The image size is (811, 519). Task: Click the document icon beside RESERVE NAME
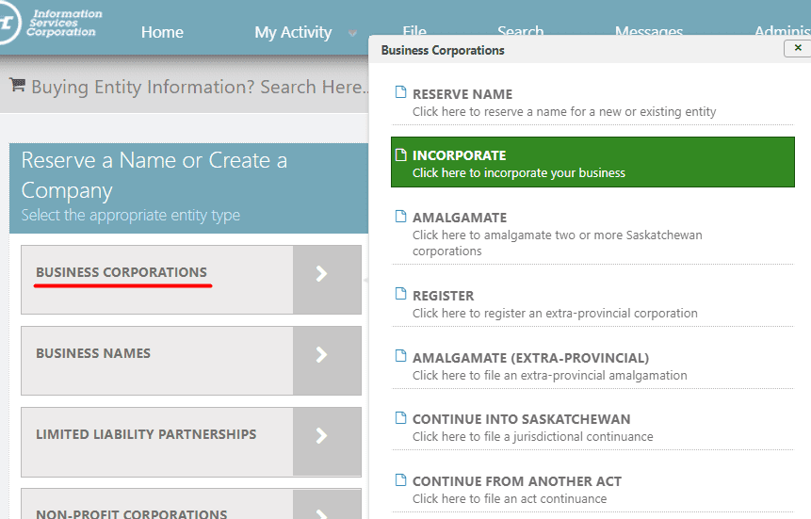coord(401,92)
